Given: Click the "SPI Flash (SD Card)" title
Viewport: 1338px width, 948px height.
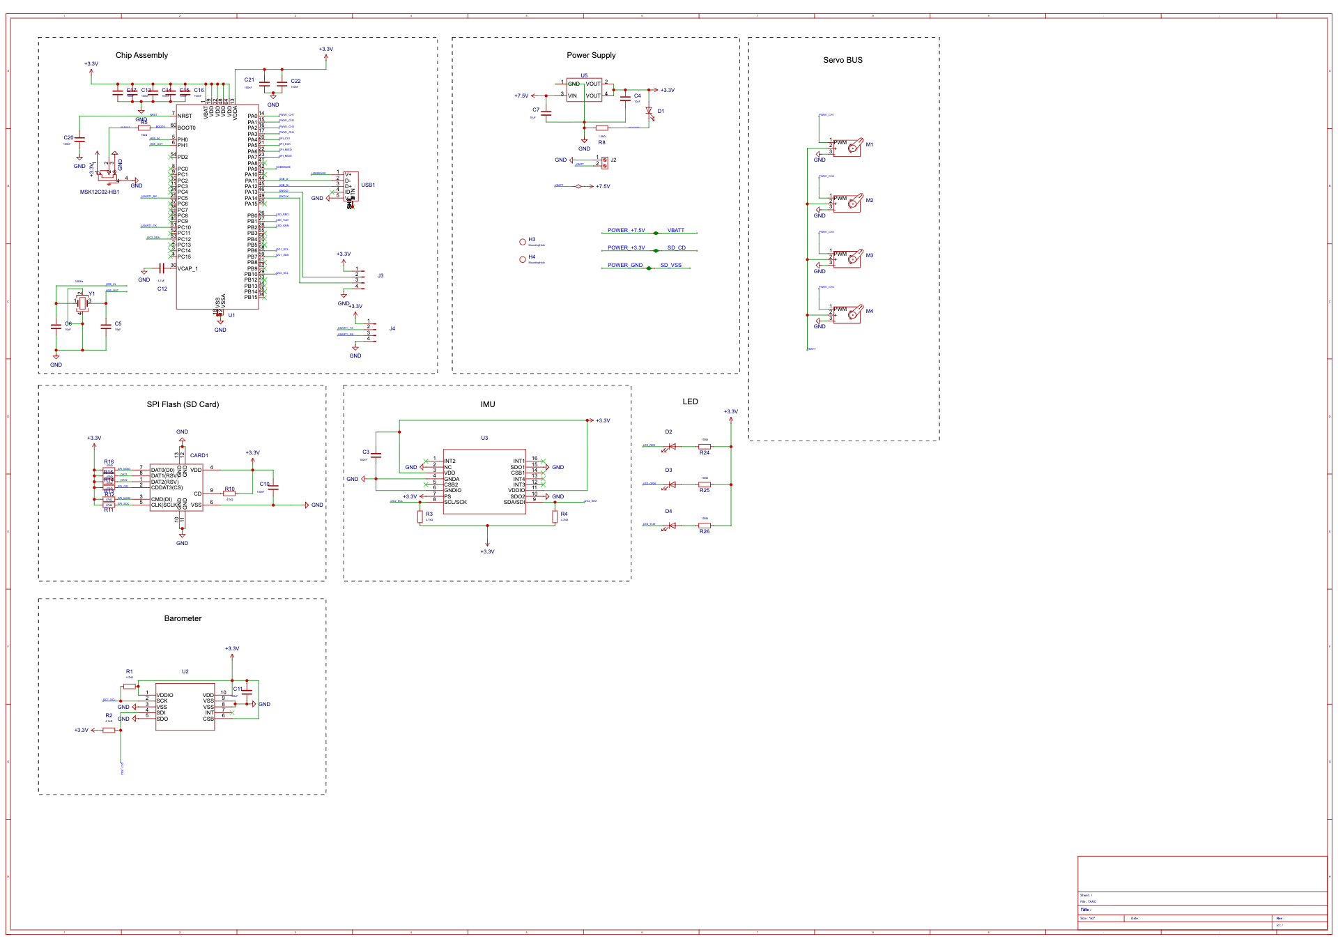Looking at the screenshot, I should [183, 404].
